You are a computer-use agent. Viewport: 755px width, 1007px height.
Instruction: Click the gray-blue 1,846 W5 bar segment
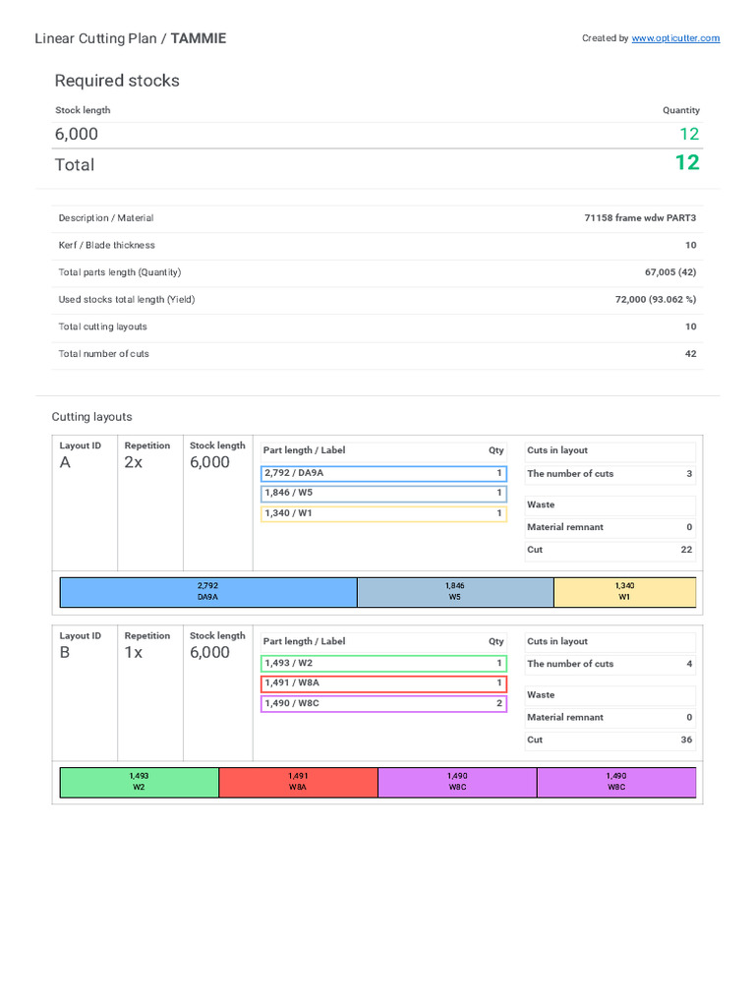point(455,592)
